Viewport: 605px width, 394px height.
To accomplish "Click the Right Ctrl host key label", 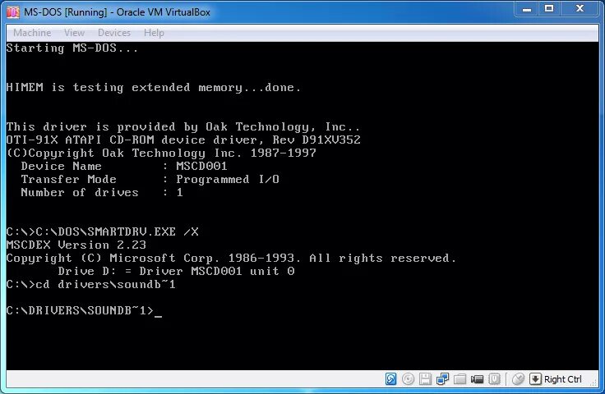I will 562,379.
